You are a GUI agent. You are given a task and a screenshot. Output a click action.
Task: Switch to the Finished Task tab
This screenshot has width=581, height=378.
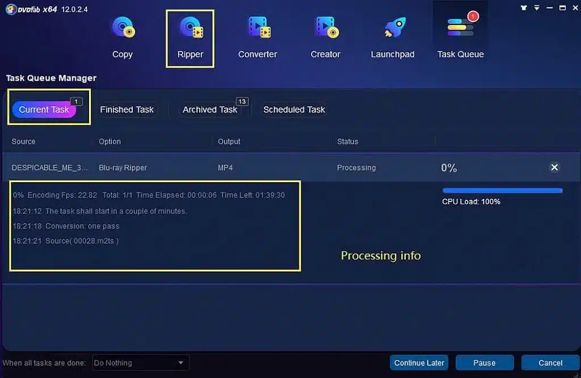pos(127,109)
